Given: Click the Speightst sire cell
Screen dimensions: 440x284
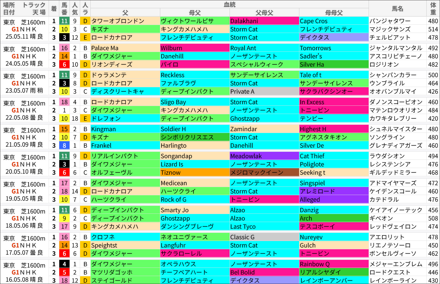Looking at the screenshot, I should [125, 245].
